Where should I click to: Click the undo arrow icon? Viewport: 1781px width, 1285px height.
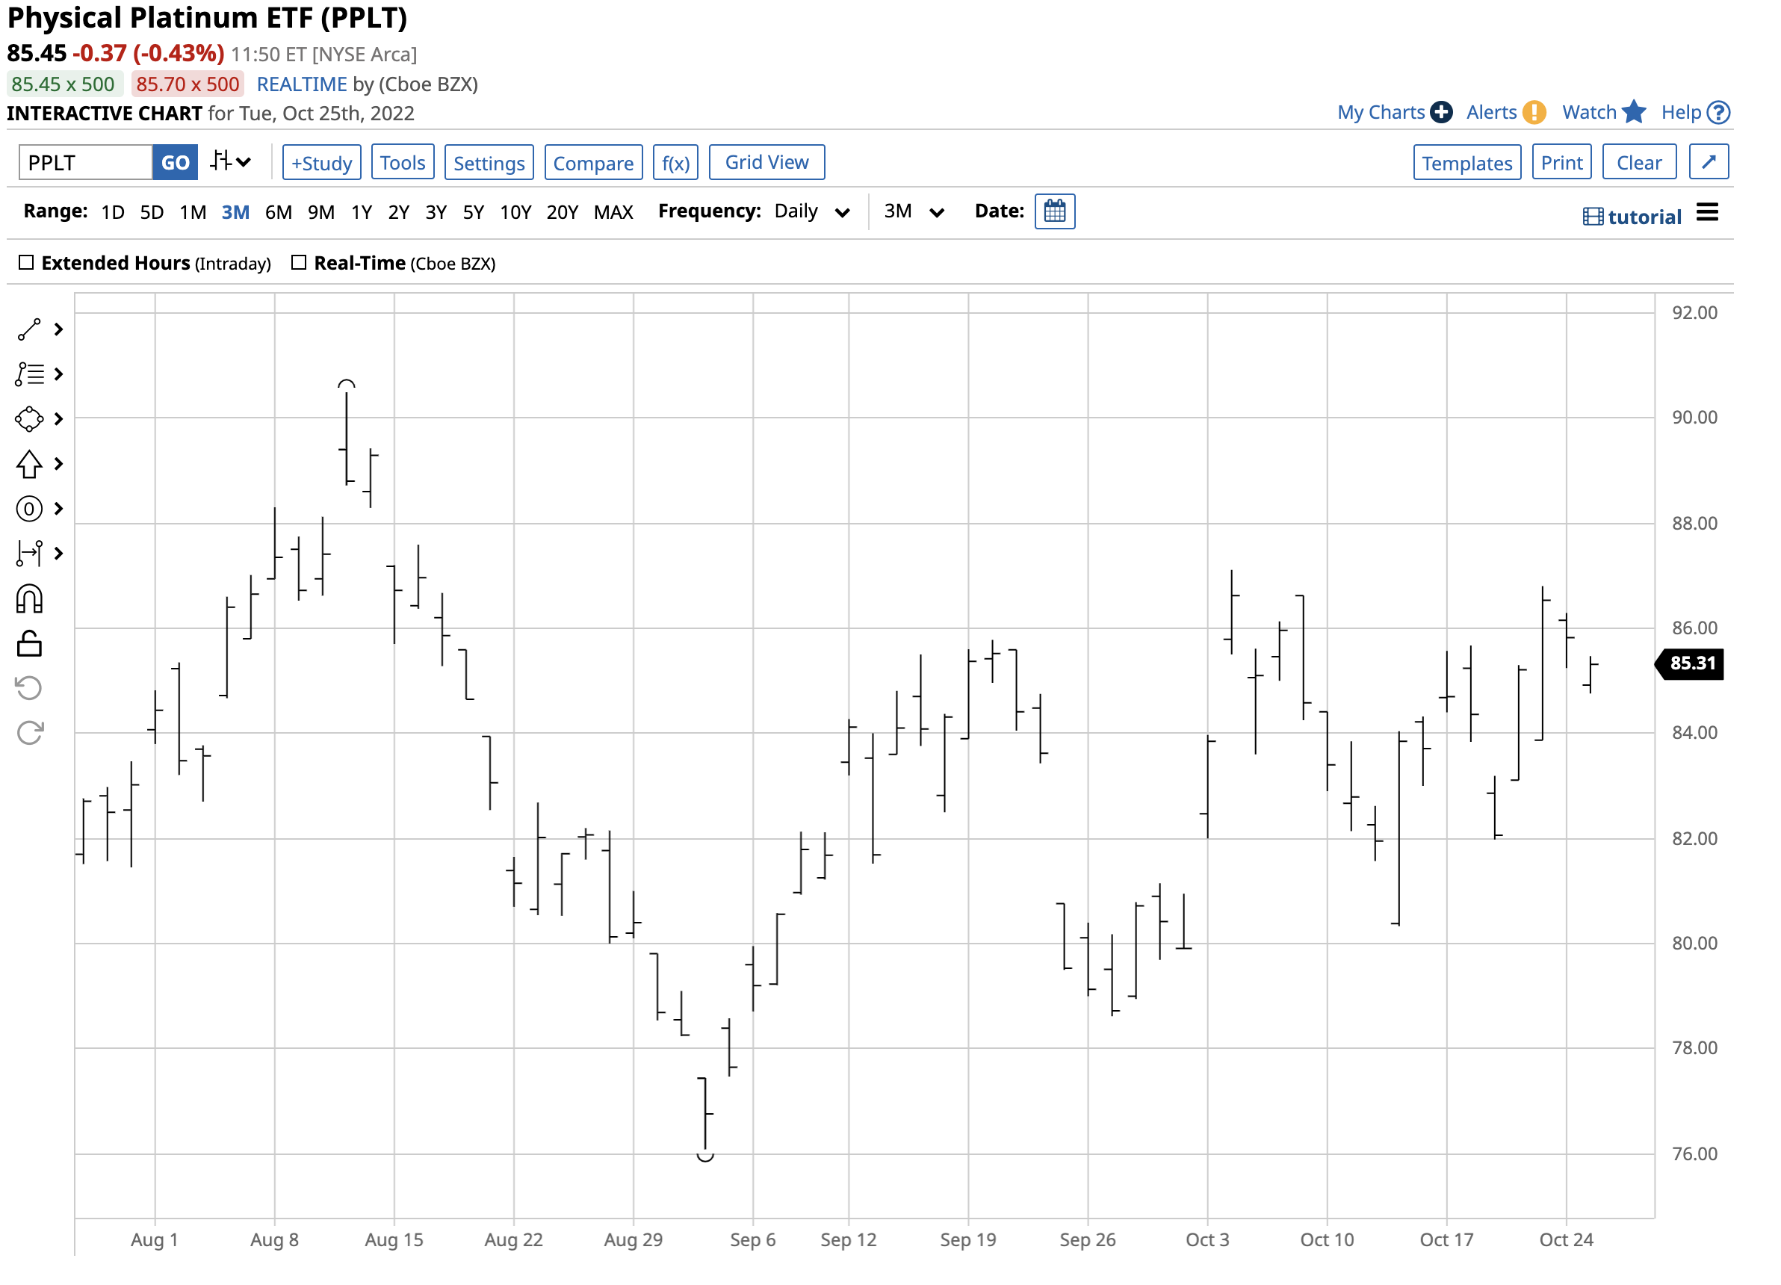point(29,690)
